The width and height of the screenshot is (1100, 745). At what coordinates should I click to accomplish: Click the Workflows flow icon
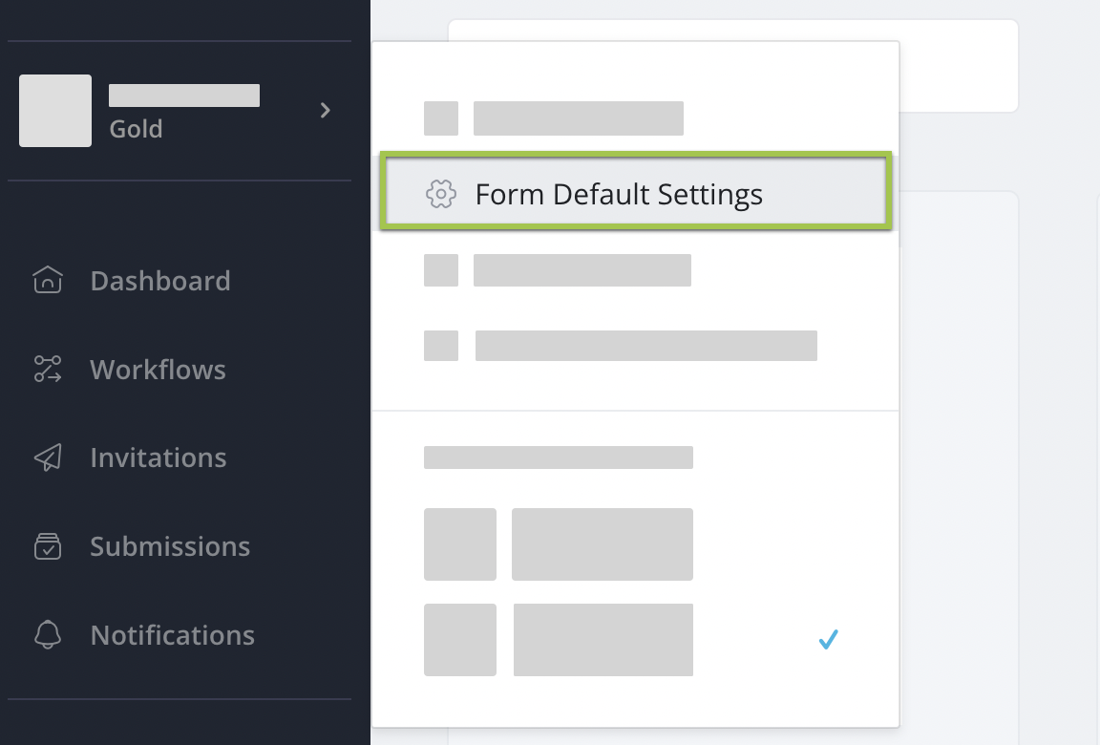(48, 369)
